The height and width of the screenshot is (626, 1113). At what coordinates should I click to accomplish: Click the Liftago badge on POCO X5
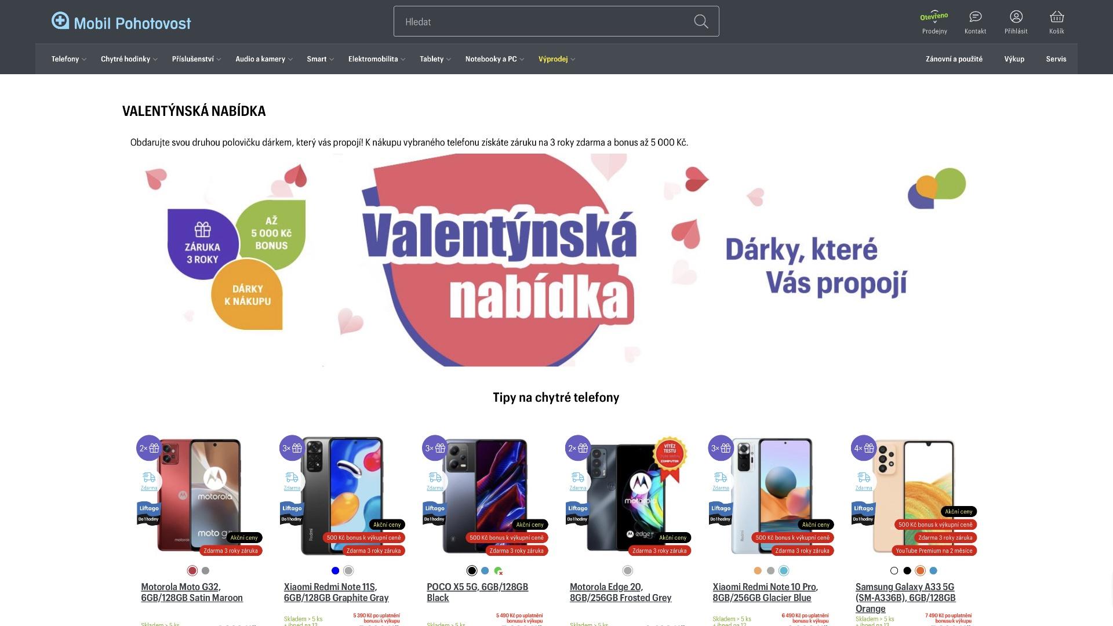434,513
